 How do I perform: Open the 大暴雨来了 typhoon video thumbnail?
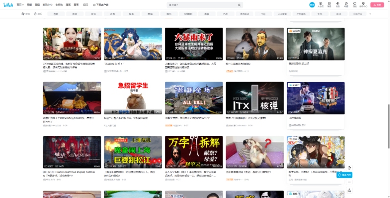pyautogui.click(x=194, y=44)
